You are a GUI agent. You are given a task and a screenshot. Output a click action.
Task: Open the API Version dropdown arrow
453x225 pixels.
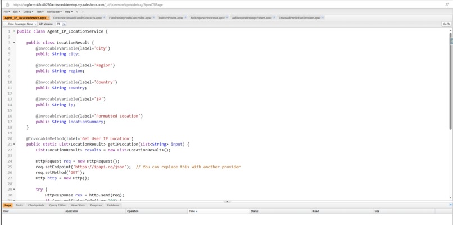point(64,24)
